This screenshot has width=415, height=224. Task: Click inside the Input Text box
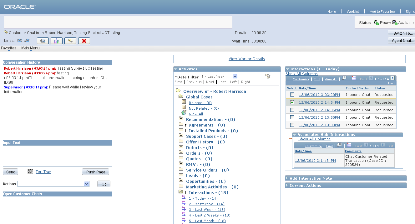(x=57, y=156)
